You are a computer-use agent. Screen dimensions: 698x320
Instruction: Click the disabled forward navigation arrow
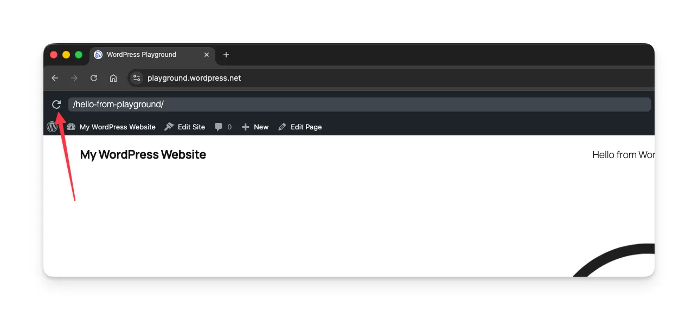pos(74,78)
